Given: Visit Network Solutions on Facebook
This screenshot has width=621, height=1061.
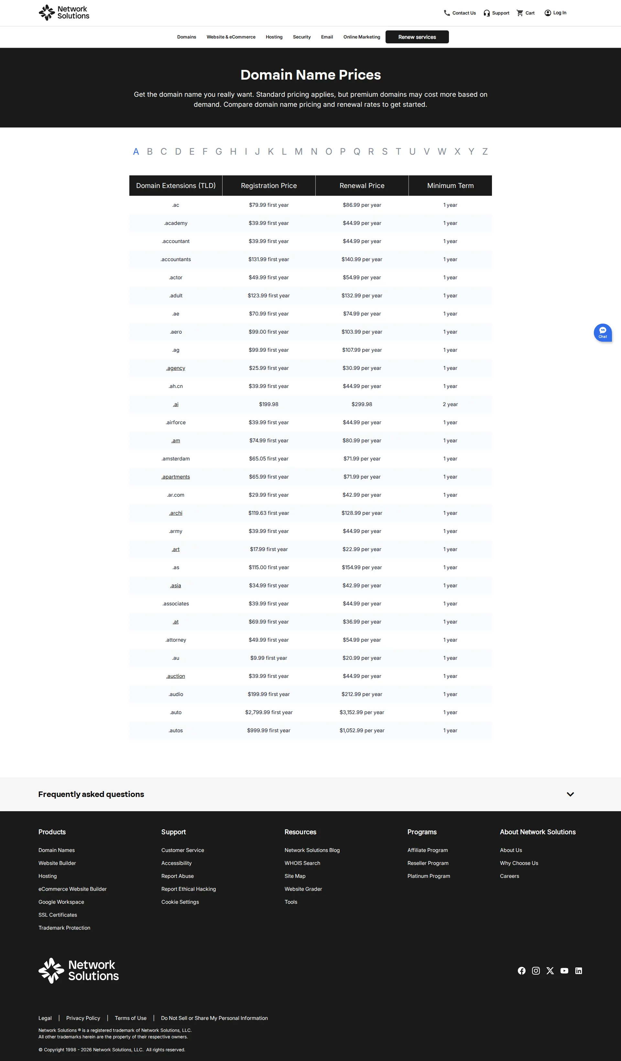Looking at the screenshot, I should tap(522, 970).
